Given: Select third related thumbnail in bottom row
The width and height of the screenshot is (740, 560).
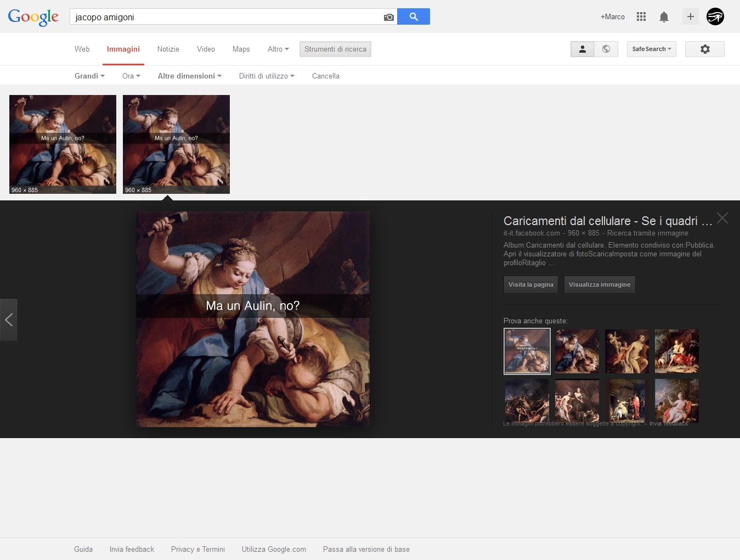Looking at the screenshot, I should click(627, 401).
